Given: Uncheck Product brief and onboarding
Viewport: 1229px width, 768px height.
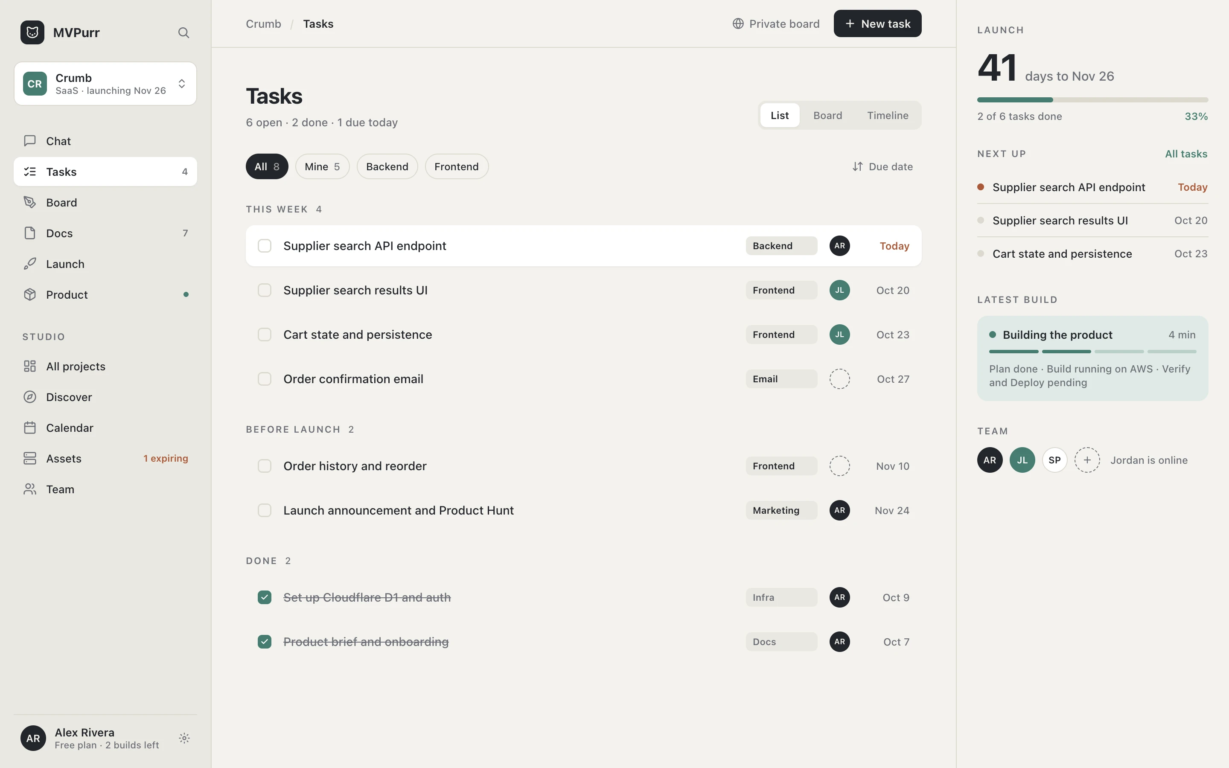Looking at the screenshot, I should pyautogui.click(x=265, y=642).
